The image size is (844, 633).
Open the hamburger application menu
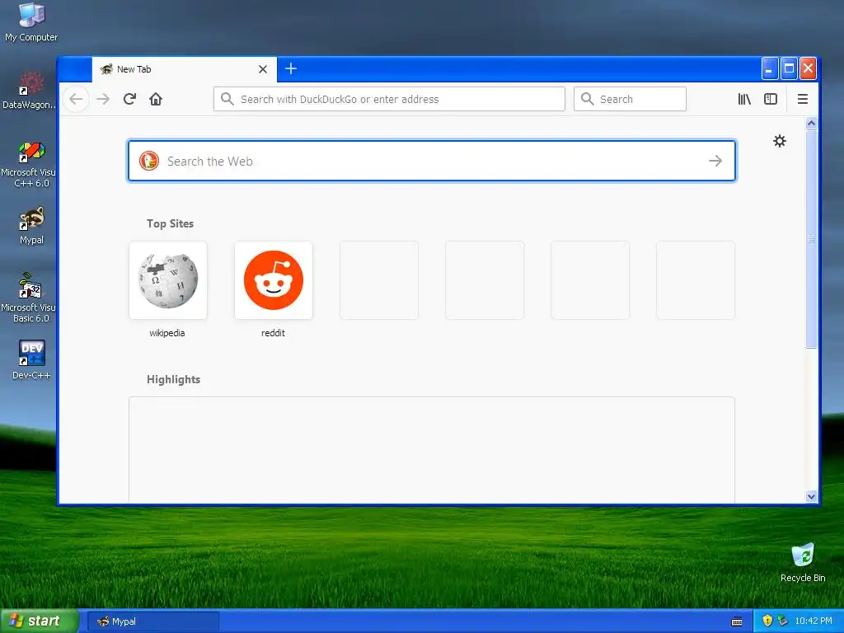click(x=803, y=99)
